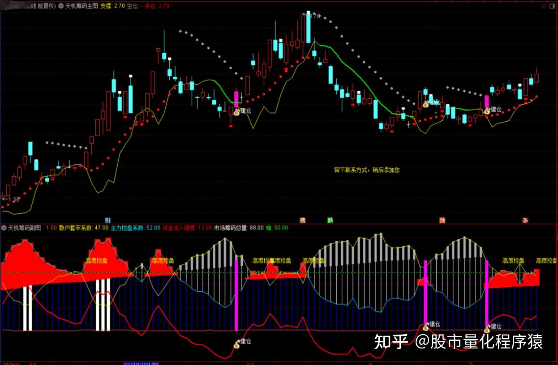
Task: Click the latest 建仓 money bag in sub chart
Action: point(487,330)
